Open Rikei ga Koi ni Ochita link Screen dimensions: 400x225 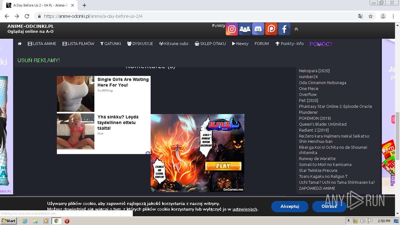tap(333, 150)
